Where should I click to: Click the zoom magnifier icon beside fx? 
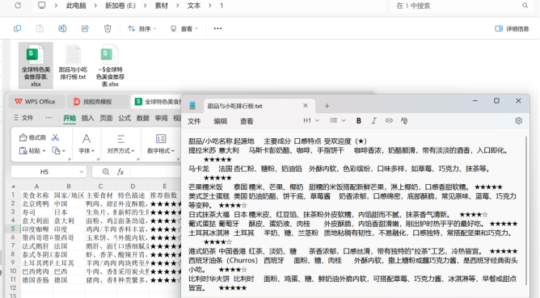click(106, 172)
